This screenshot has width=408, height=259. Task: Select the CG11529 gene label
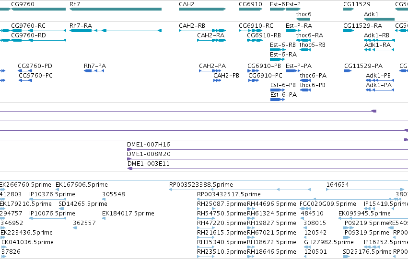[x=357, y=4]
